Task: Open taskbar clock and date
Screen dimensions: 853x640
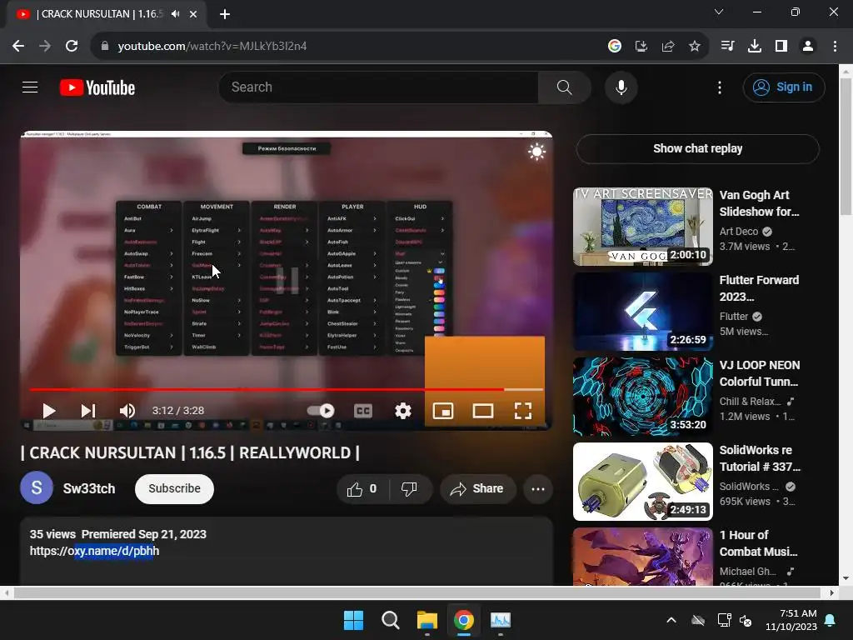Action: coord(791,620)
